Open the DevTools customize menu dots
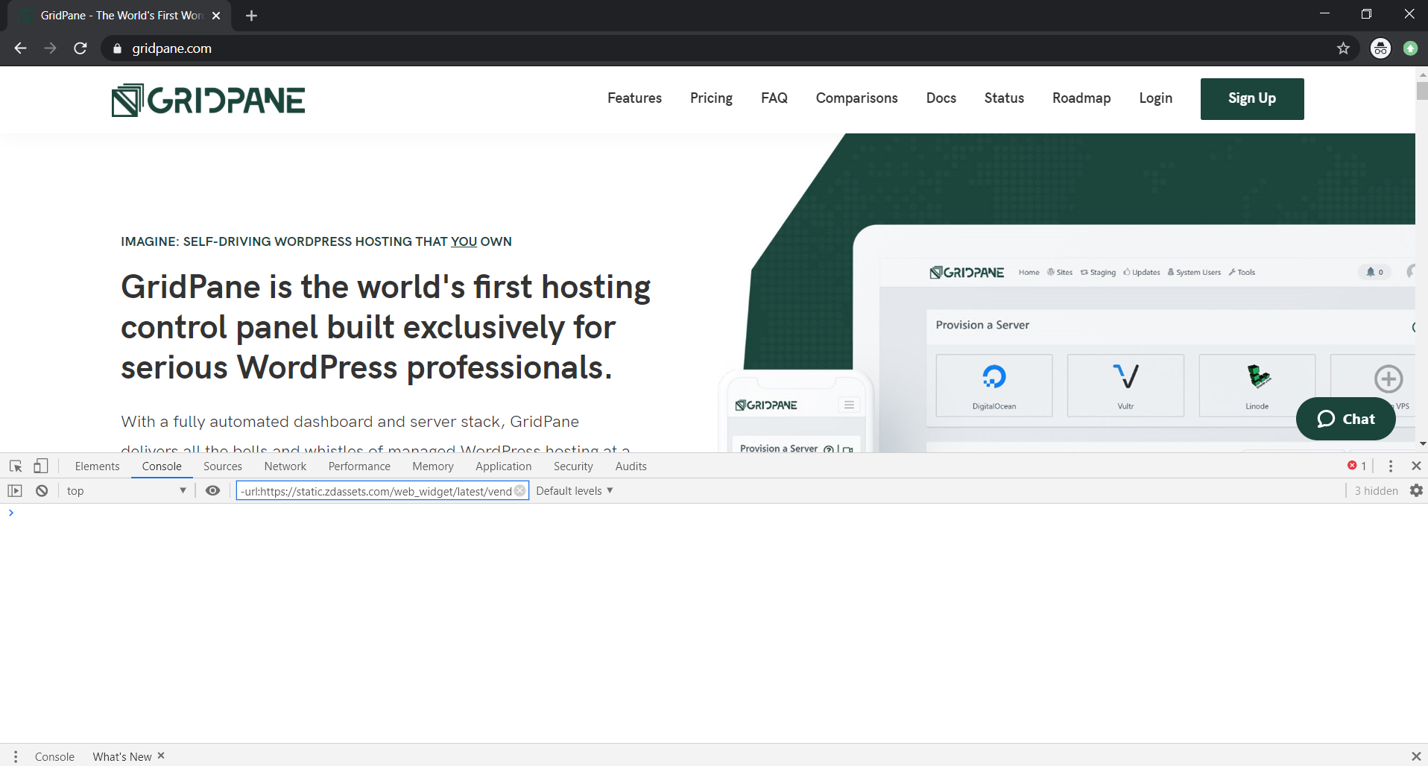Image resolution: width=1428 pixels, height=766 pixels. tap(1391, 466)
